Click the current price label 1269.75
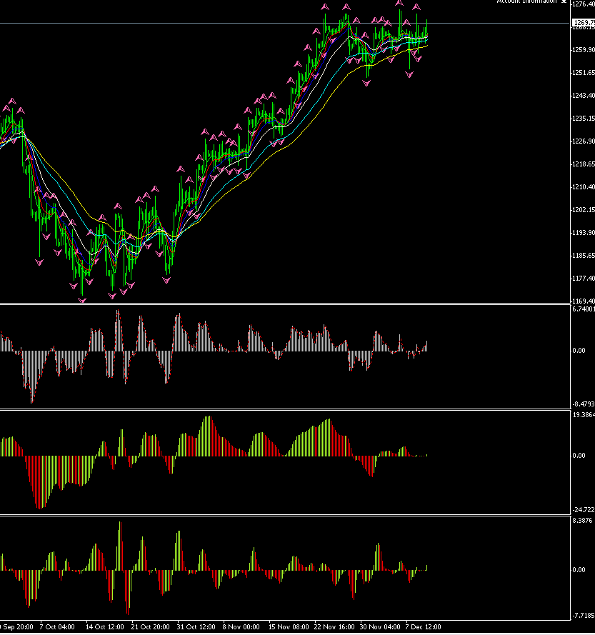The image size is (595, 635). click(584, 23)
